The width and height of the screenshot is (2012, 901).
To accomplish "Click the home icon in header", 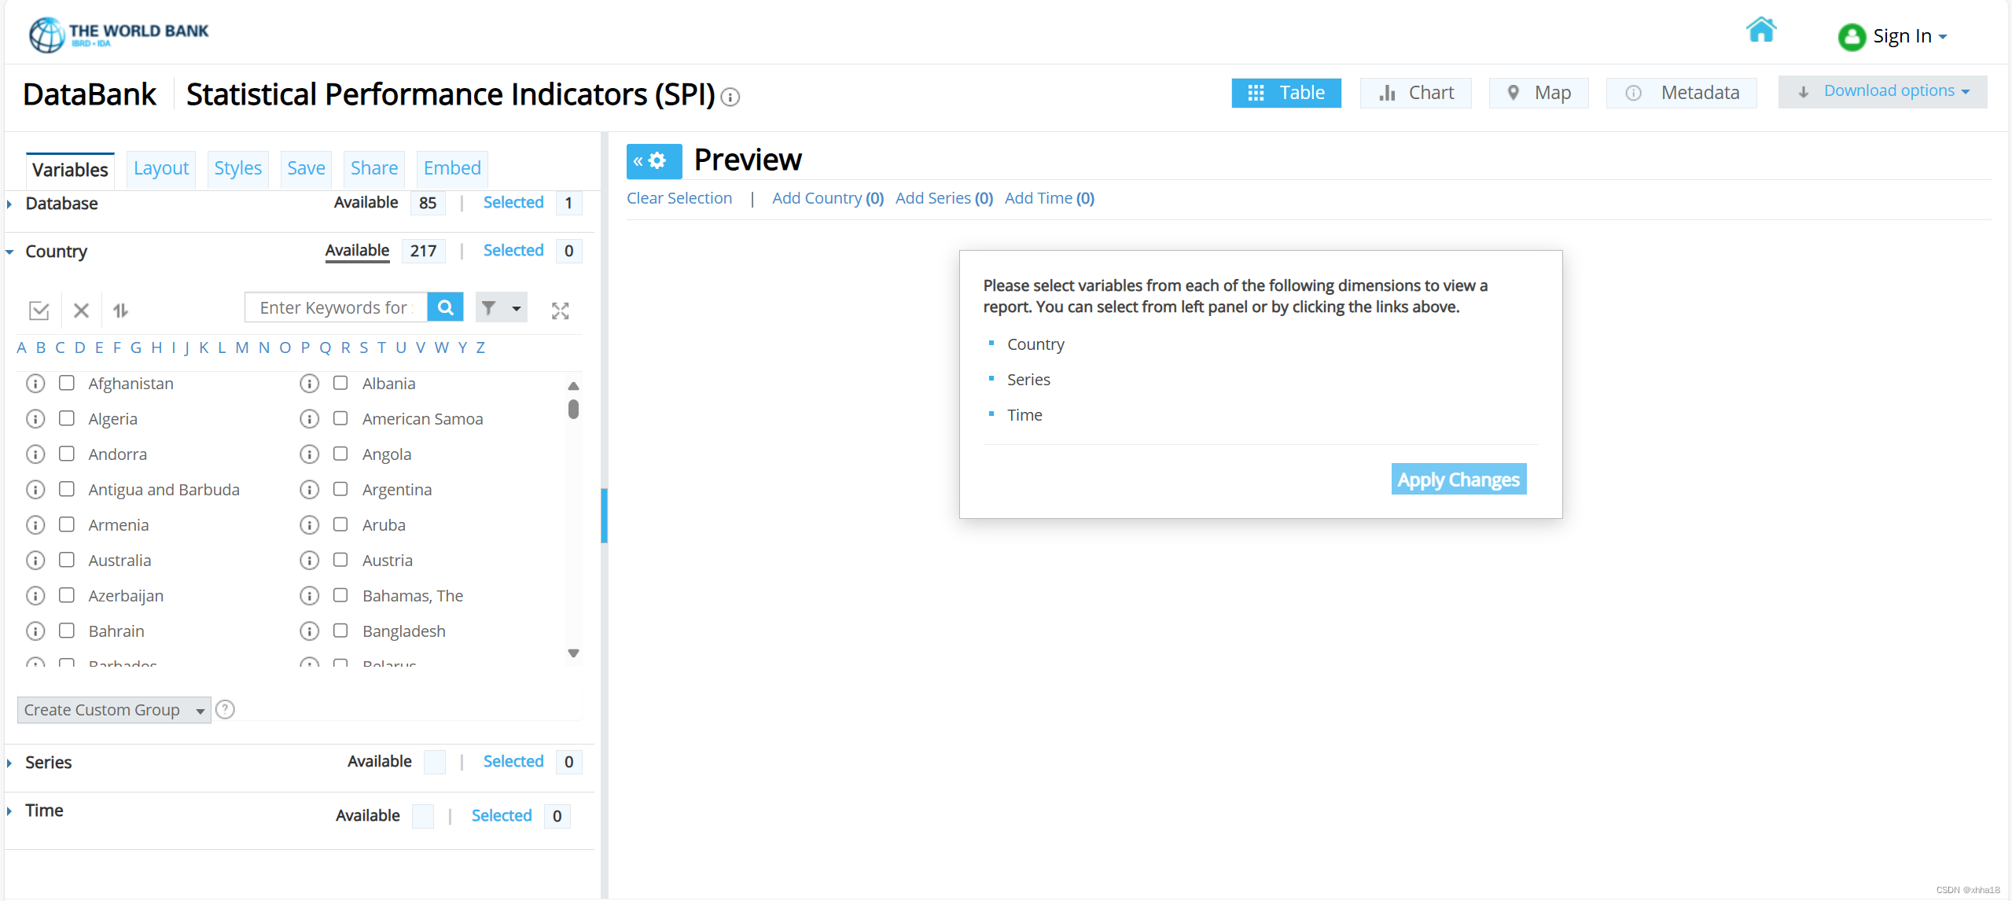I will pos(1760,31).
